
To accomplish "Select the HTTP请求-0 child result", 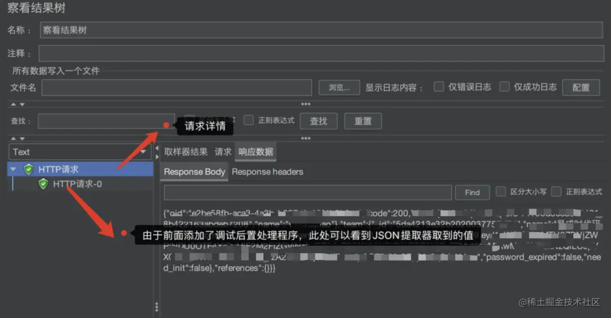I will click(77, 184).
